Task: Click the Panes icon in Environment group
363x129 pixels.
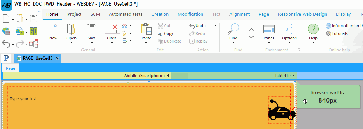Action: 269,29
